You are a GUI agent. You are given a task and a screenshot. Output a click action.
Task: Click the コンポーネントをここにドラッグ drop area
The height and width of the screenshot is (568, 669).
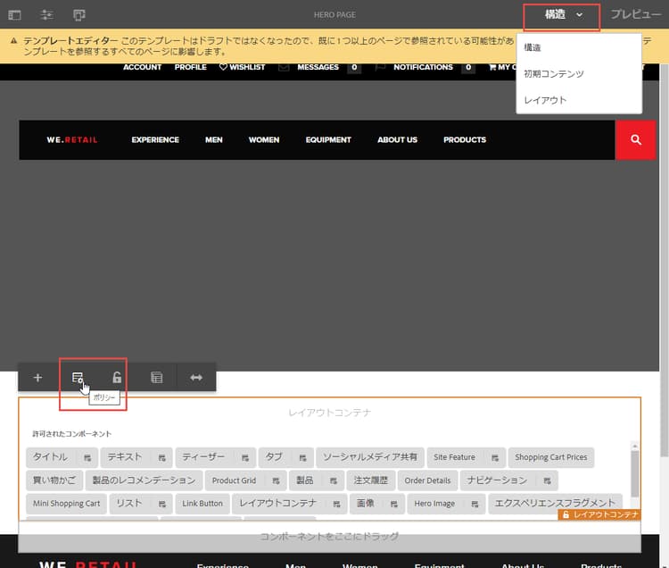click(329, 537)
